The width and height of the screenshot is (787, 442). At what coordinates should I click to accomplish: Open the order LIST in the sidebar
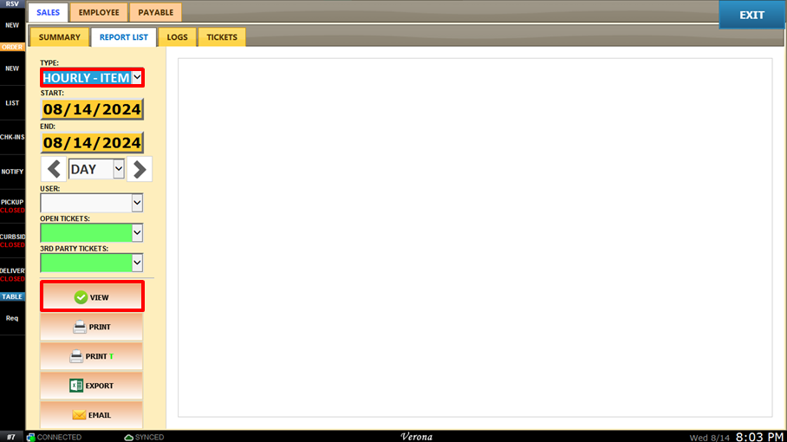point(12,103)
